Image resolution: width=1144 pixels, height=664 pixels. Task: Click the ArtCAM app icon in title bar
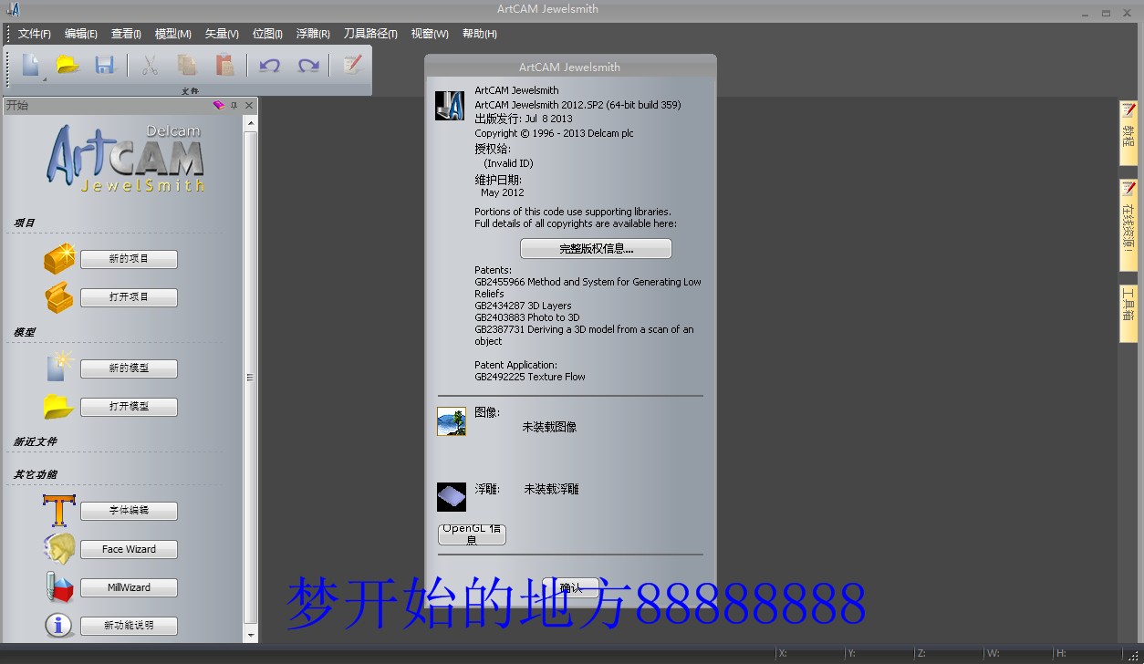(x=13, y=9)
